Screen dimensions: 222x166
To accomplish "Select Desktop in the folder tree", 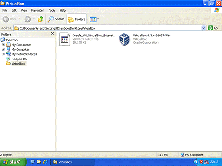I will point(12,40).
